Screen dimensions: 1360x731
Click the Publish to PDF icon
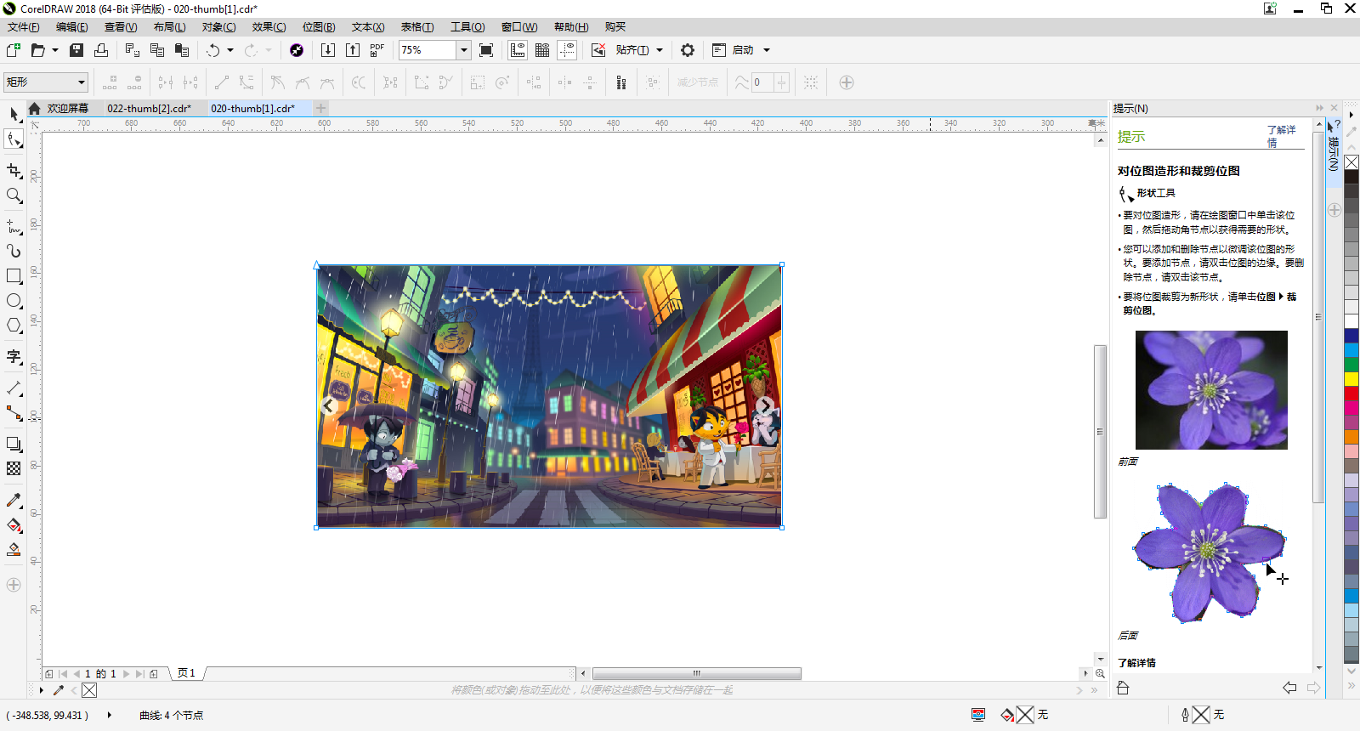(377, 50)
